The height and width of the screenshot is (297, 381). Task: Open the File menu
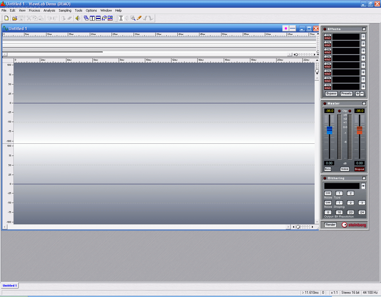pos(4,10)
